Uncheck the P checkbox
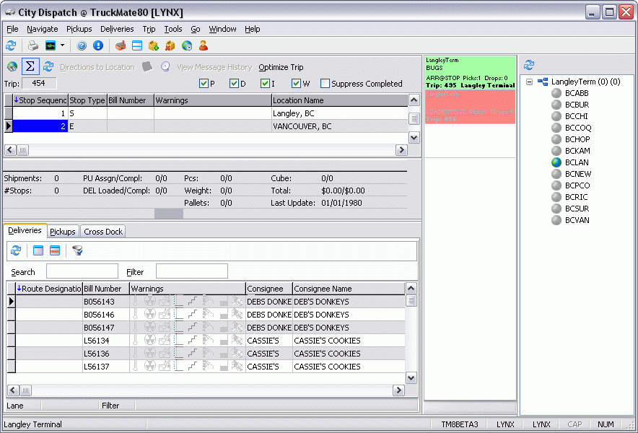This screenshot has width=638, height=433. [204, 84]
